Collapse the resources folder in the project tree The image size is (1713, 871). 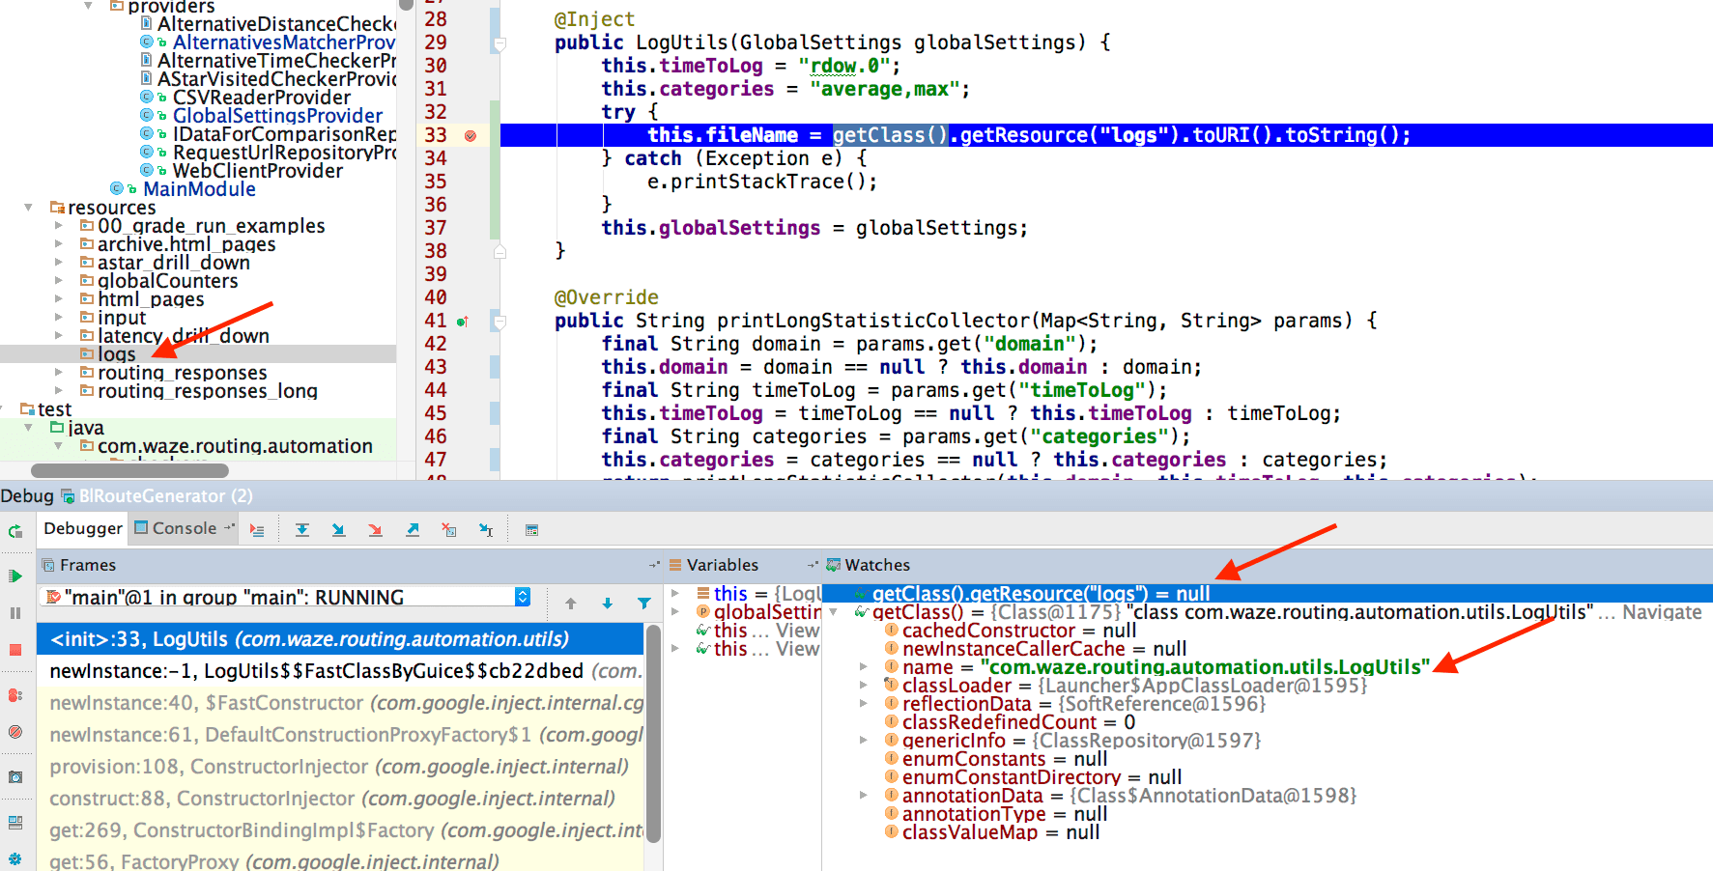[x=27, y=207]
